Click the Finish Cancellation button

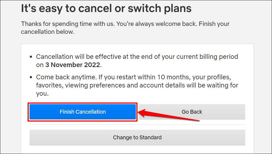click(83, 112)
